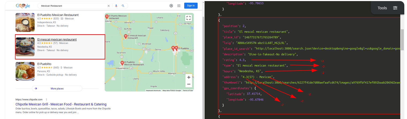Click the Sign in button
The height and width of the screenshot is (119, 407).
191,6
